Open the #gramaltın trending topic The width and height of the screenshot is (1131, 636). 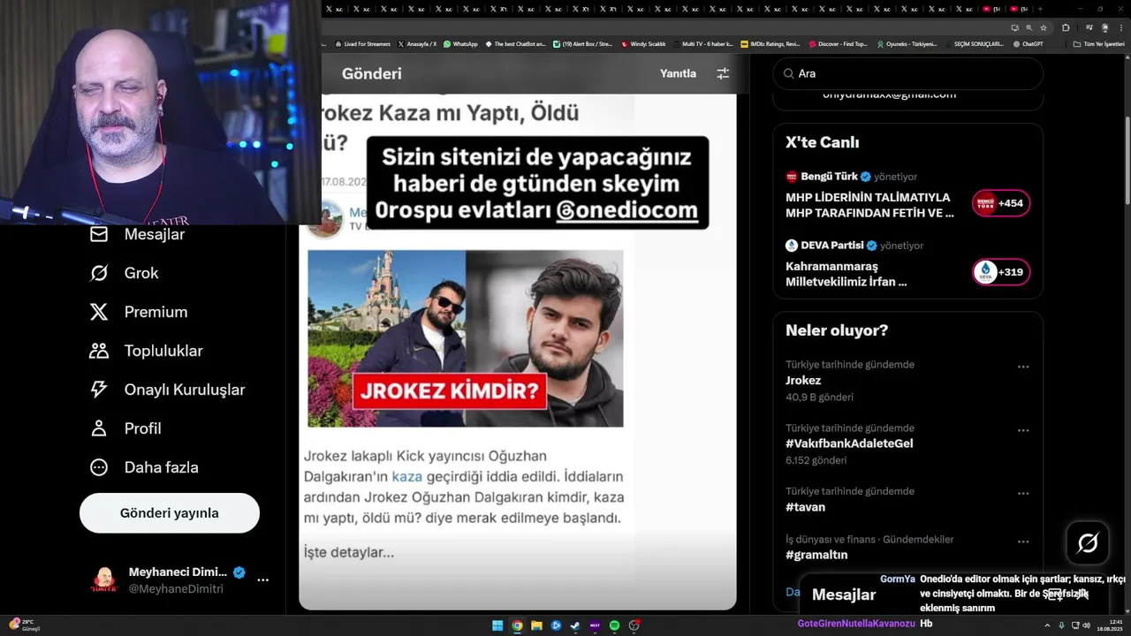[816, 555]
